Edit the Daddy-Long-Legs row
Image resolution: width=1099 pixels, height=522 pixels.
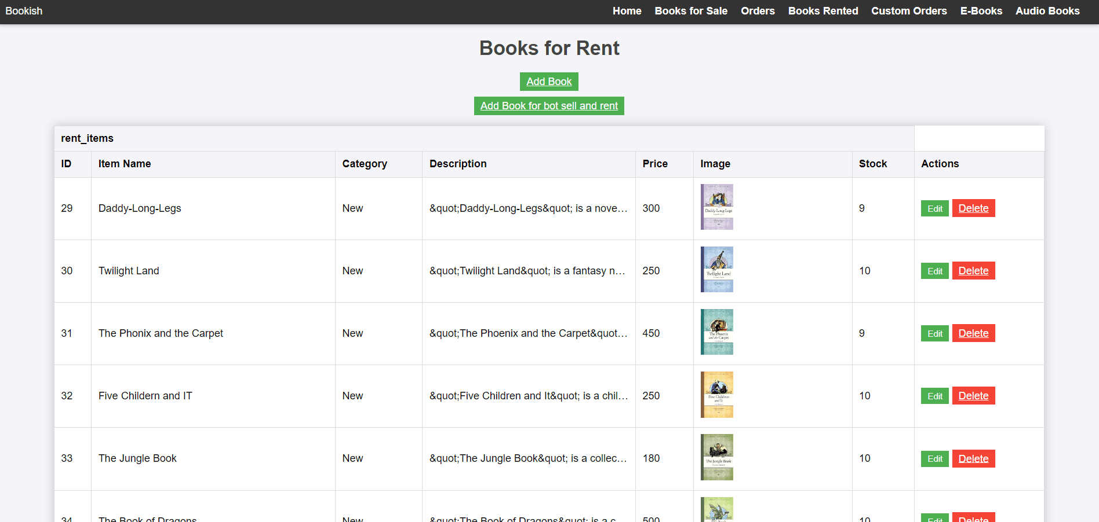934,208
